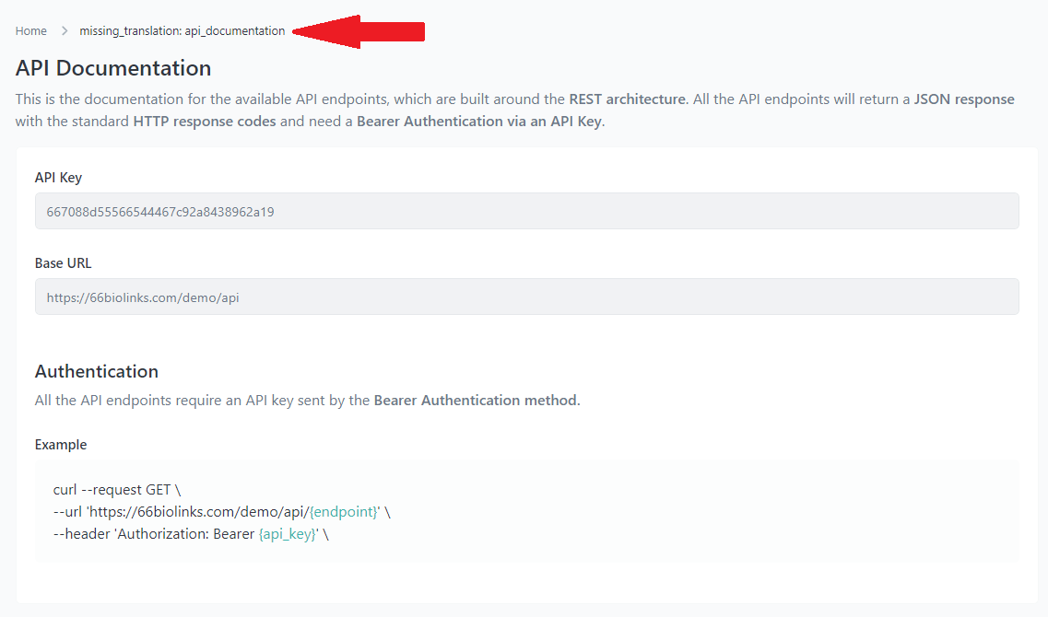Click the red arrow annotation
Screen dimensions: 1048x617
tap(358, 32)
